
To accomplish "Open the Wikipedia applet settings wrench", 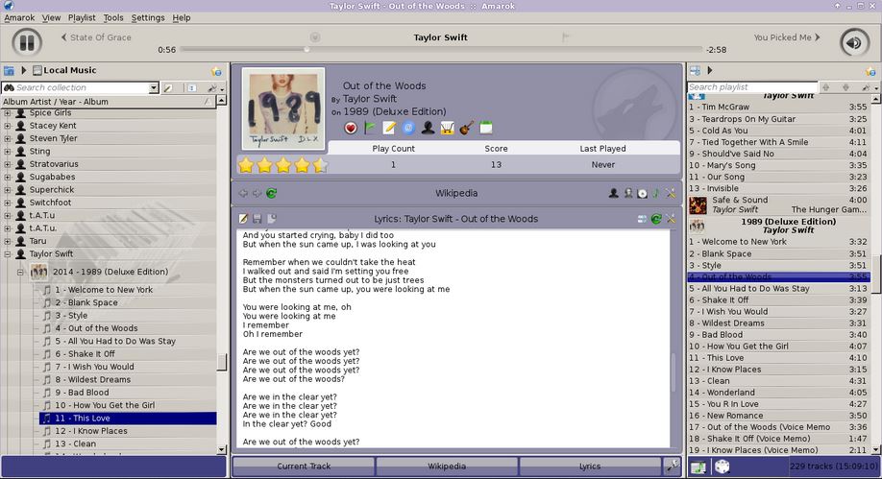I will tap(671, 193).
